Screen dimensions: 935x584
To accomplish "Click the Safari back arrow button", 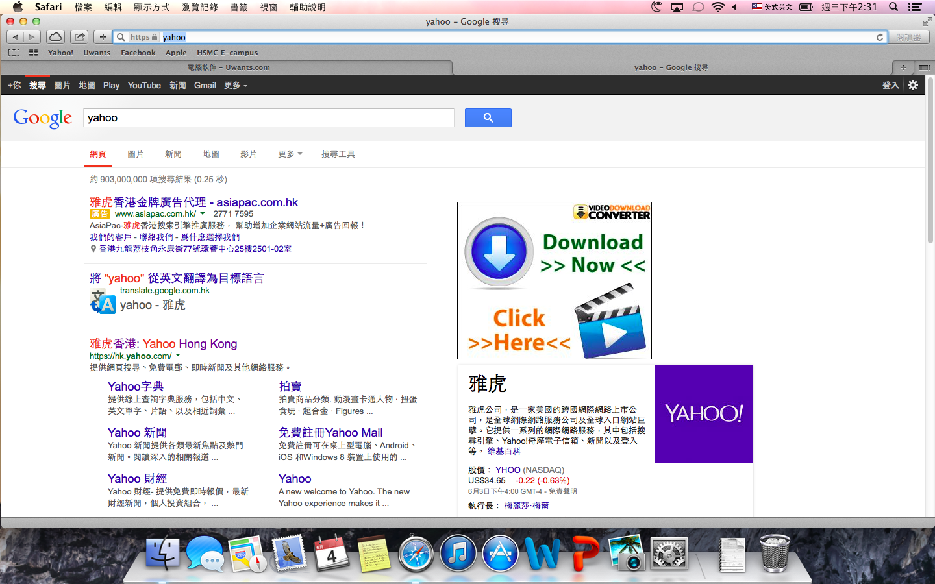I will click(x=16, y=37).
